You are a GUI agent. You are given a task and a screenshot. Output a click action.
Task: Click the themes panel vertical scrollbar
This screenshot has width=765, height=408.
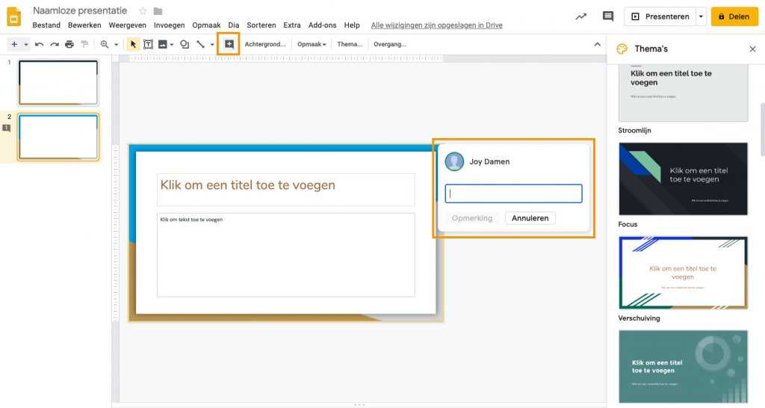pyautogui.click(x=762, y=129)
